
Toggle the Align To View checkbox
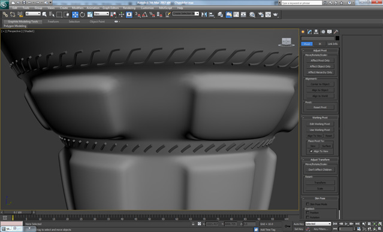pyautogui.click(x=311, y=151)
